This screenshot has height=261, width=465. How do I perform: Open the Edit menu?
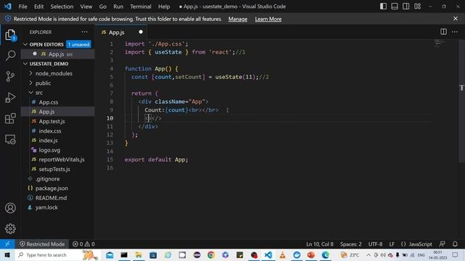click(x=39, y=7)
